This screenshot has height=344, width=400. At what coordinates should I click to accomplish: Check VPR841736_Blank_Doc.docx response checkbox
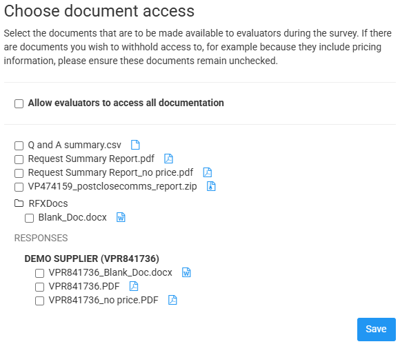click(39, 273)
